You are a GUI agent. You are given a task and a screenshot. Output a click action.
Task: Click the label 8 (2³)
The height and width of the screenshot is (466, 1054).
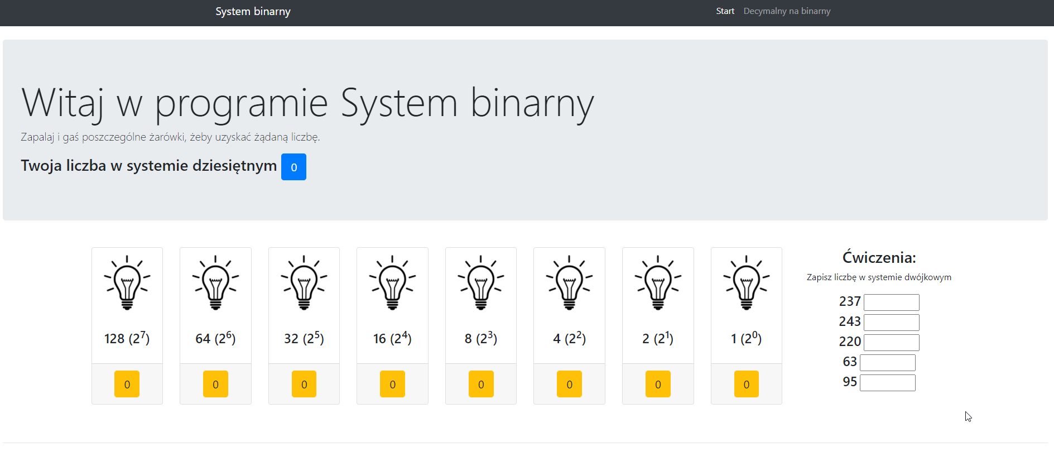tap(481, 338)
